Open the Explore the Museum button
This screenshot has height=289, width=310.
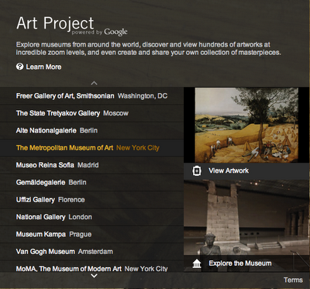246,263
